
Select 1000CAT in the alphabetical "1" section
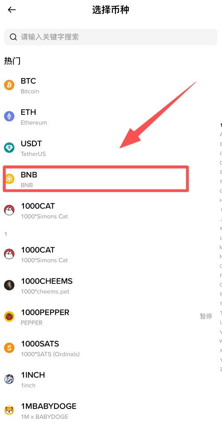pyautogui.click(x=111, y=254)
